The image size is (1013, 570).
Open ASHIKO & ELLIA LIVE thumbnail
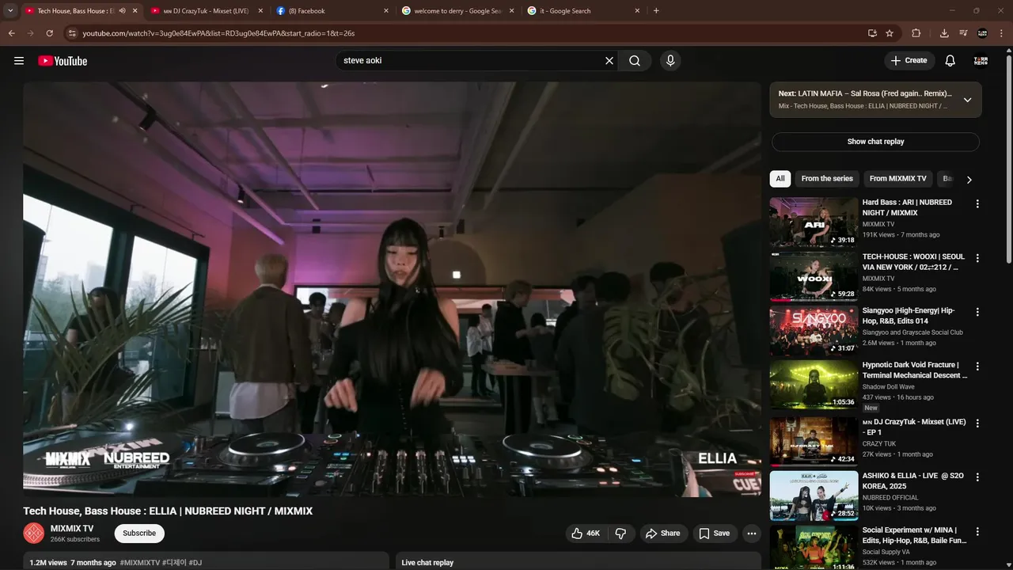(814, 496)
